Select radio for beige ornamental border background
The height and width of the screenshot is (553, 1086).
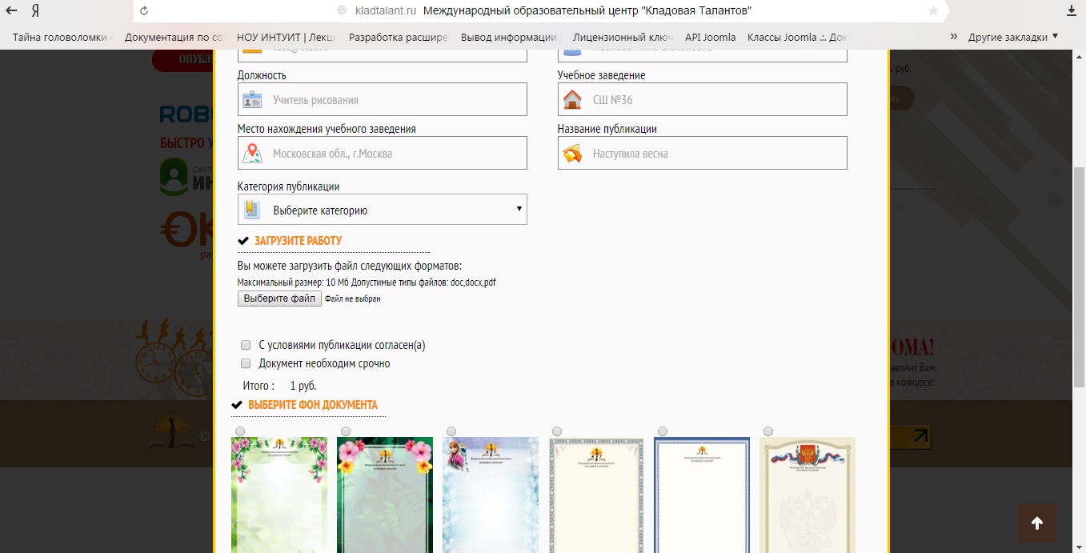pos(557,431)
